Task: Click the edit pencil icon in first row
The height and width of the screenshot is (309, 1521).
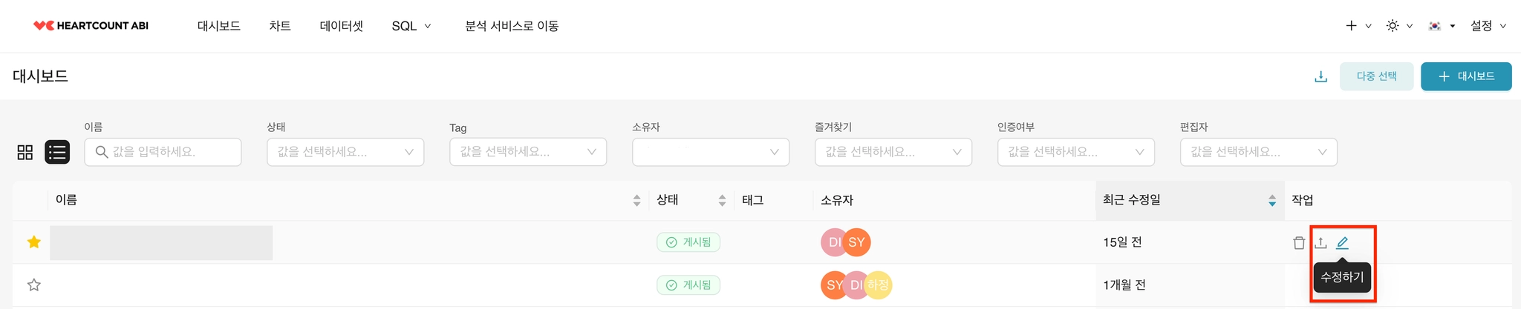Action: 1342,242
